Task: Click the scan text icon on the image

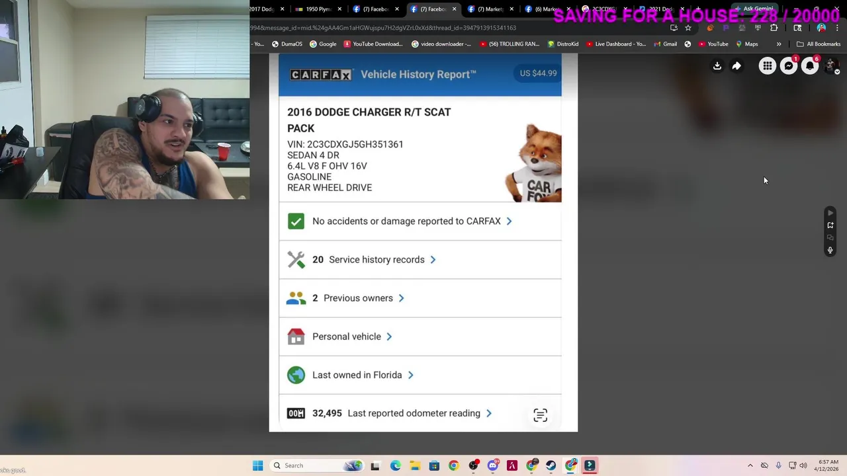Action: (x=541, y=415)
